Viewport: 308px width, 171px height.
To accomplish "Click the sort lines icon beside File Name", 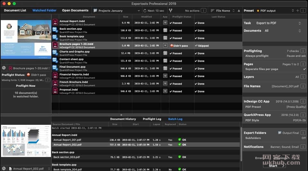I will [x=212, y=11].
